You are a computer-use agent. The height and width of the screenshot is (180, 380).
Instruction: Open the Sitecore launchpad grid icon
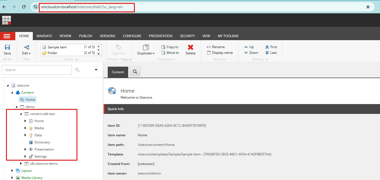point(7,20)
